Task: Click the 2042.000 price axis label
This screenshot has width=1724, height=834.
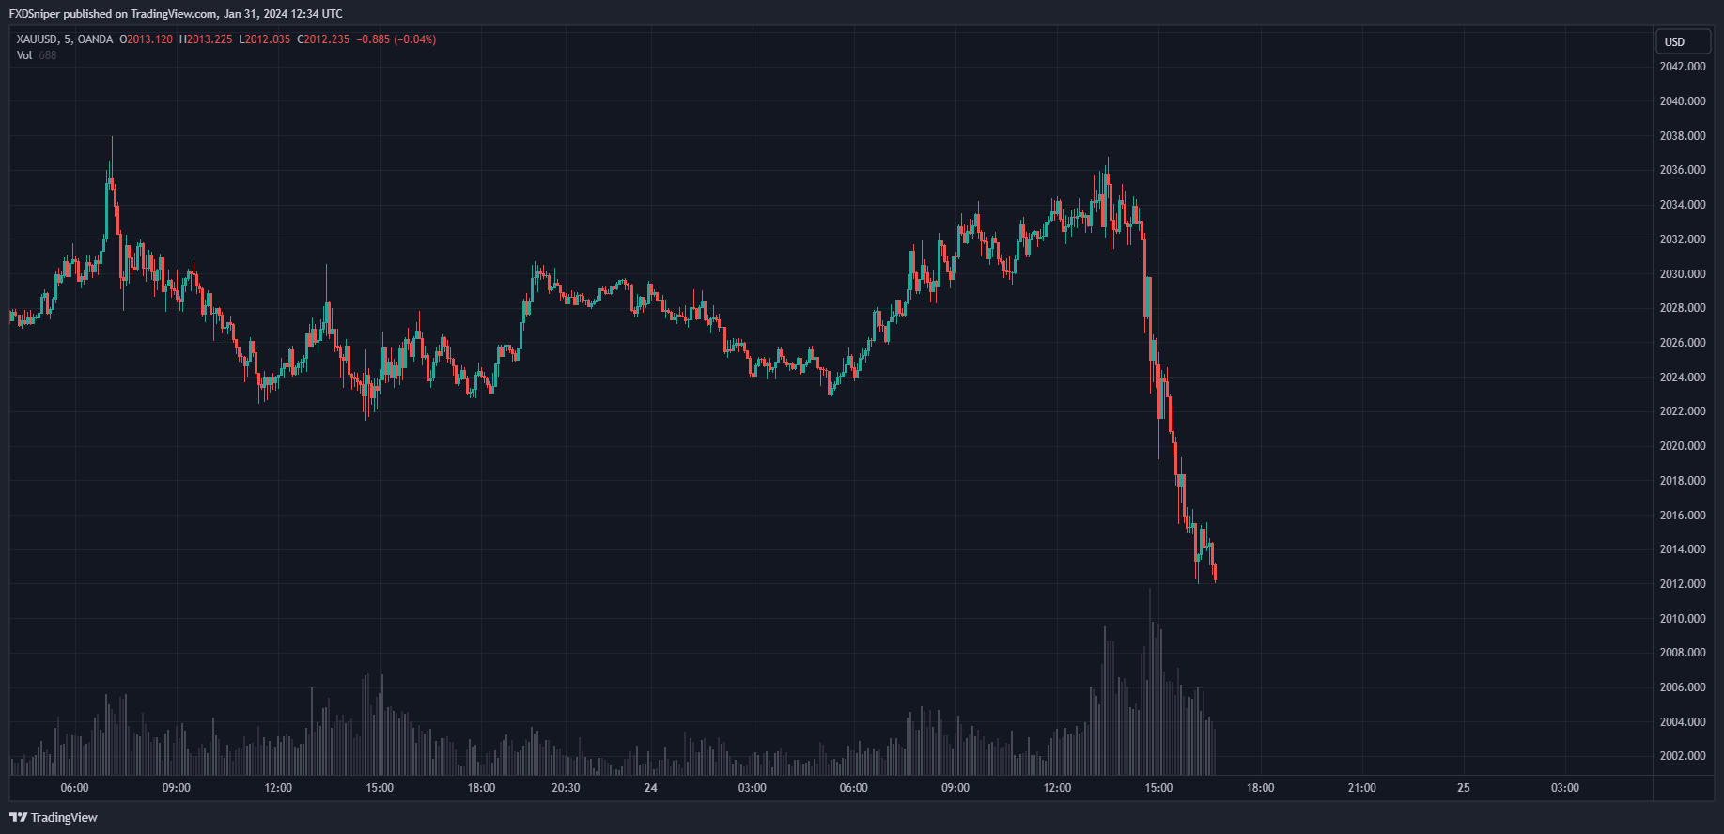Action: [x=1682, y=67]
